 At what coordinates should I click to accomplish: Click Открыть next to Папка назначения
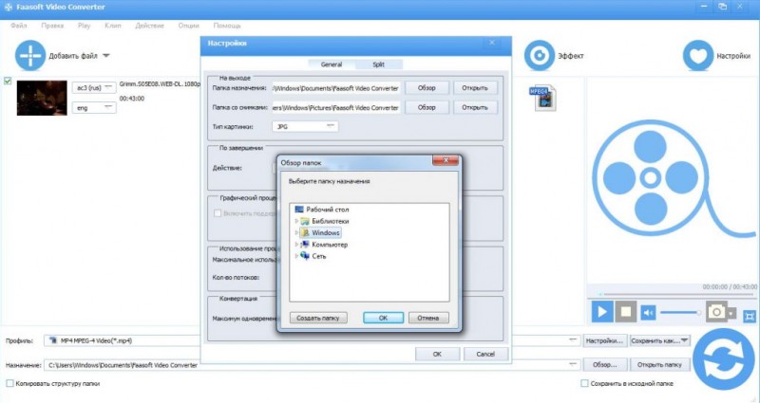(x=475, y=88)
